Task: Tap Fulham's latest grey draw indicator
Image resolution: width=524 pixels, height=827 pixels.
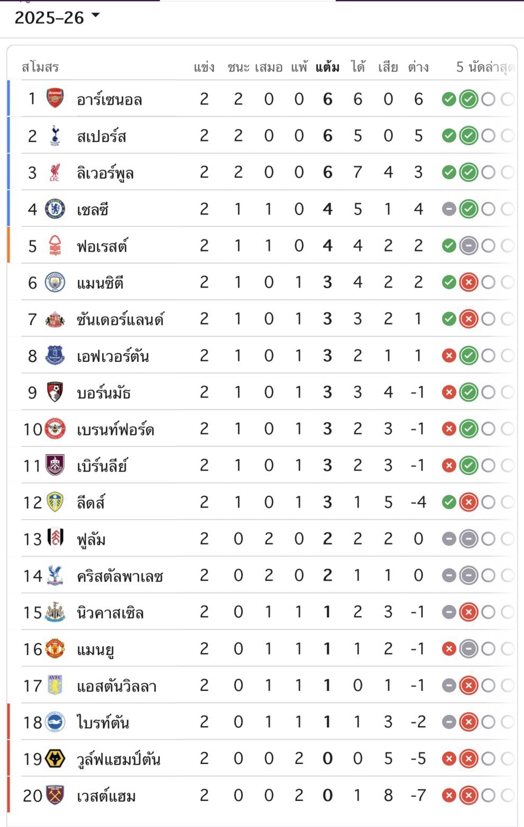Action: pyautogui.click(x=468, y=539)
